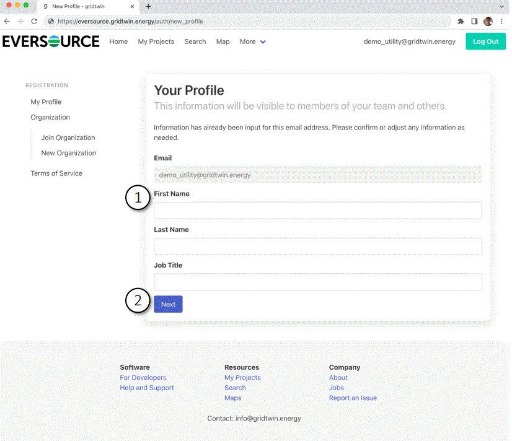This screenshot has height=441, width=512.
Task: Click the reload page icon
Action: (35, 20)
